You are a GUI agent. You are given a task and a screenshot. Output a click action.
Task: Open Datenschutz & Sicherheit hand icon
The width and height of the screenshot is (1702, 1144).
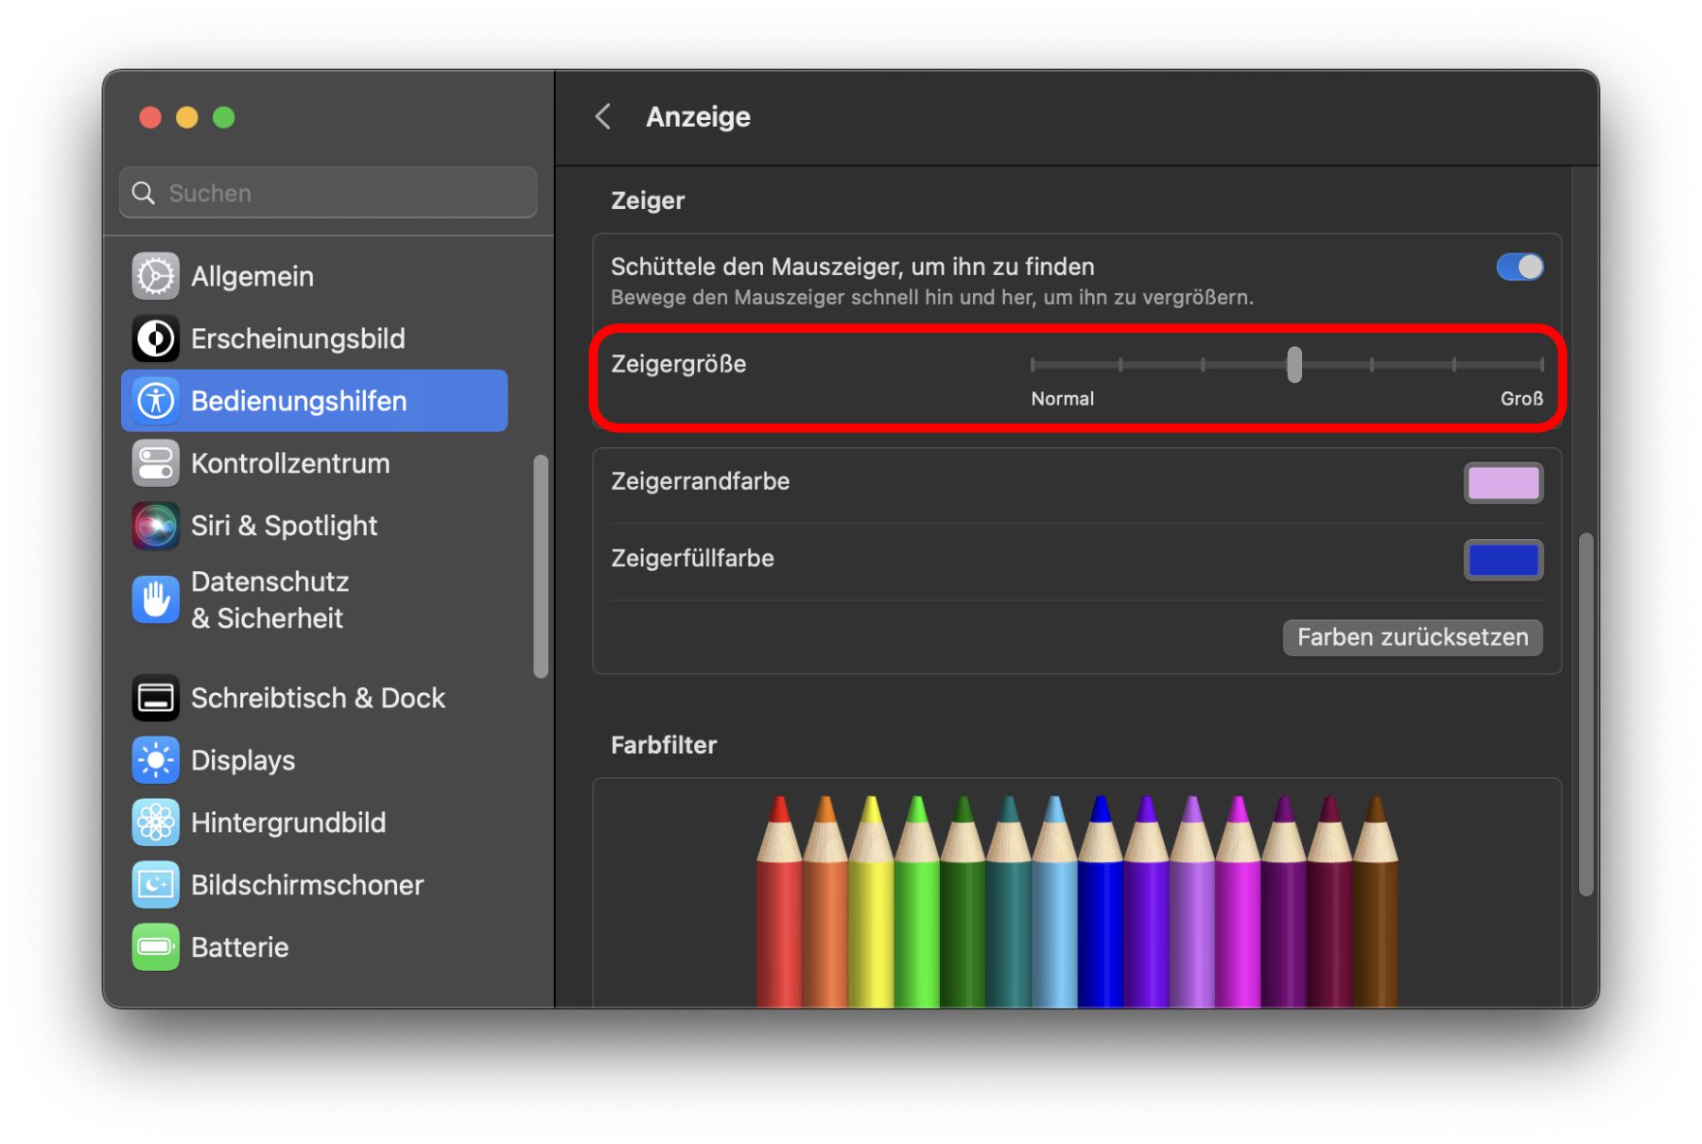coord(155,599)
